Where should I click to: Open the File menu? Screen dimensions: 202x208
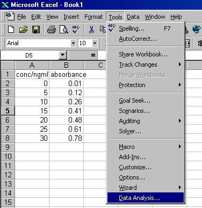pyautogui.click(x=21, y=17)
